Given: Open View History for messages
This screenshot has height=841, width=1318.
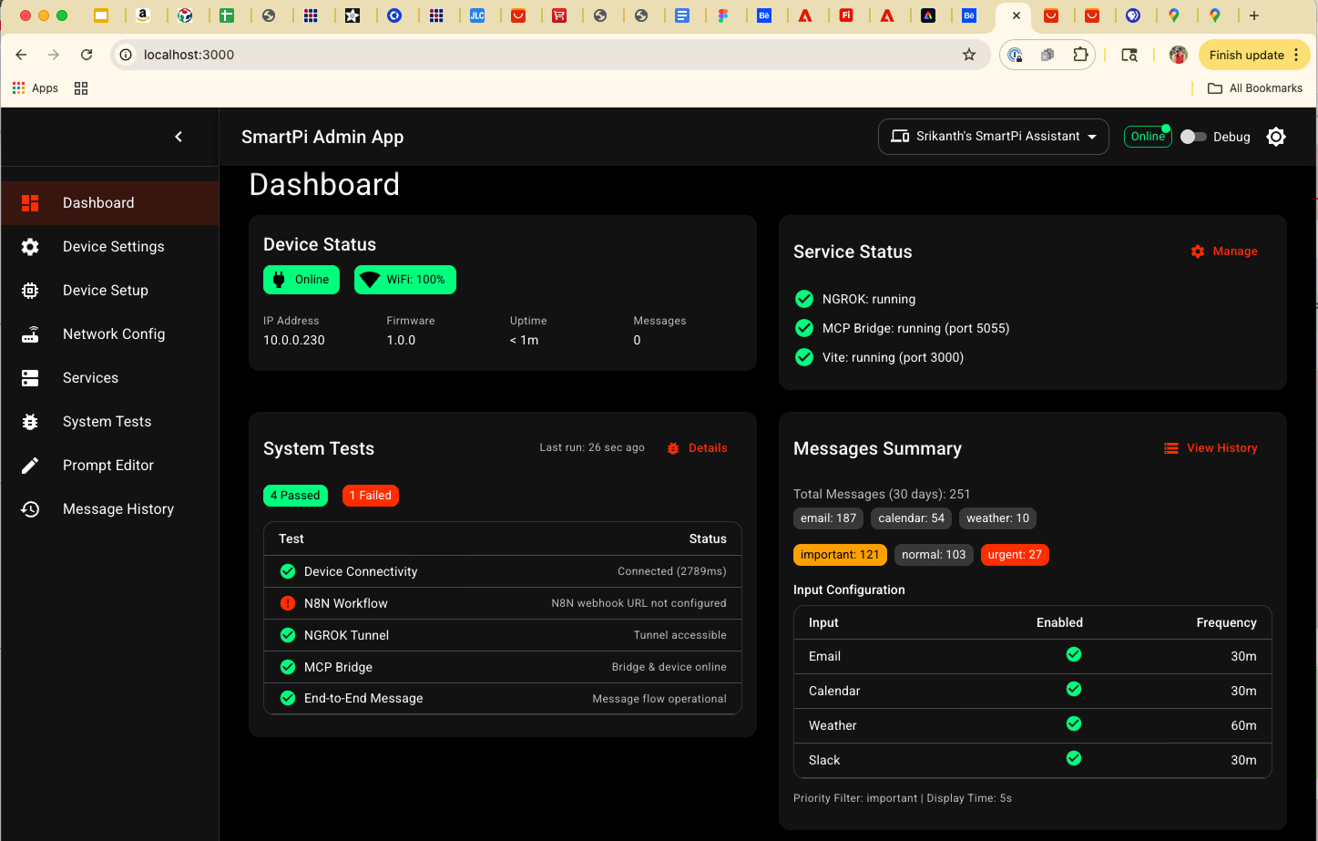Looking at the screenshot, I should point(1211,447).
